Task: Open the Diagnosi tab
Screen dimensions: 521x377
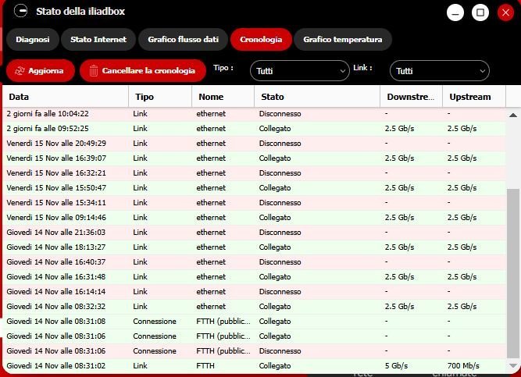Action: (x=33, y=40)
